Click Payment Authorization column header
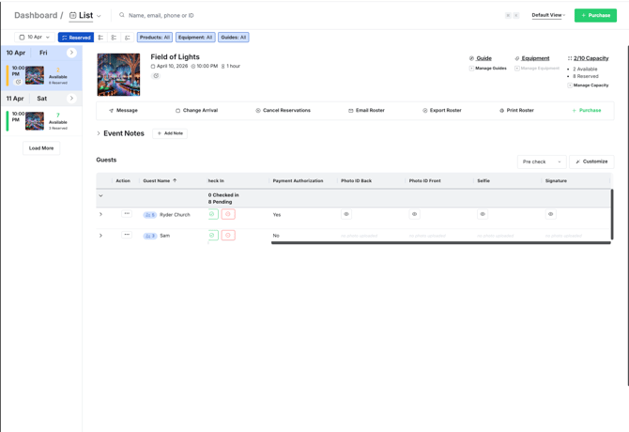Image resolution: width=629 pixels, height=432 pixels. click(x=298, y=181)
